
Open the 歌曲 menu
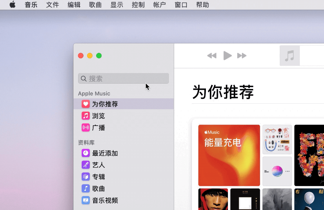pyautogui.click(x=95, y=5)
